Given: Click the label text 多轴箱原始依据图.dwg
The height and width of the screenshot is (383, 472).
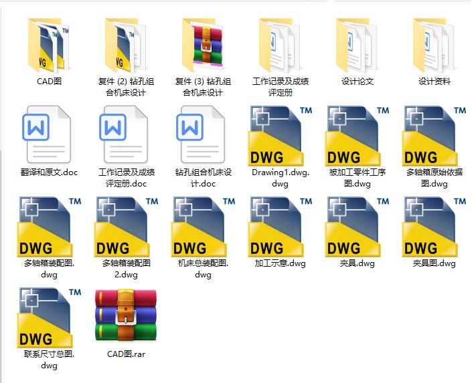Looking at the screenshot, I should click(435, 178).
